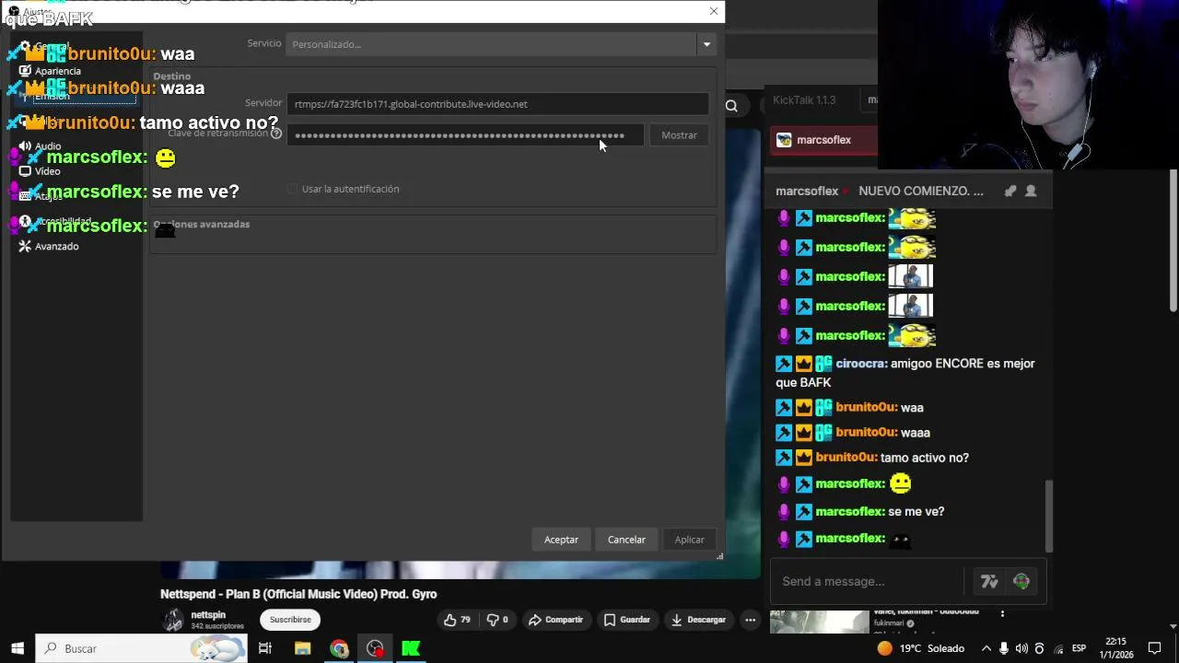This screenshot has width=1179, height=663.
Task: Open File Explorer from the taskbar
Action: [302, 648]
